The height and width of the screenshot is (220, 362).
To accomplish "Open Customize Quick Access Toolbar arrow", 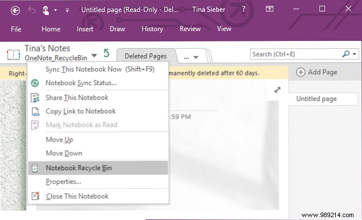I will coord(67,10).
